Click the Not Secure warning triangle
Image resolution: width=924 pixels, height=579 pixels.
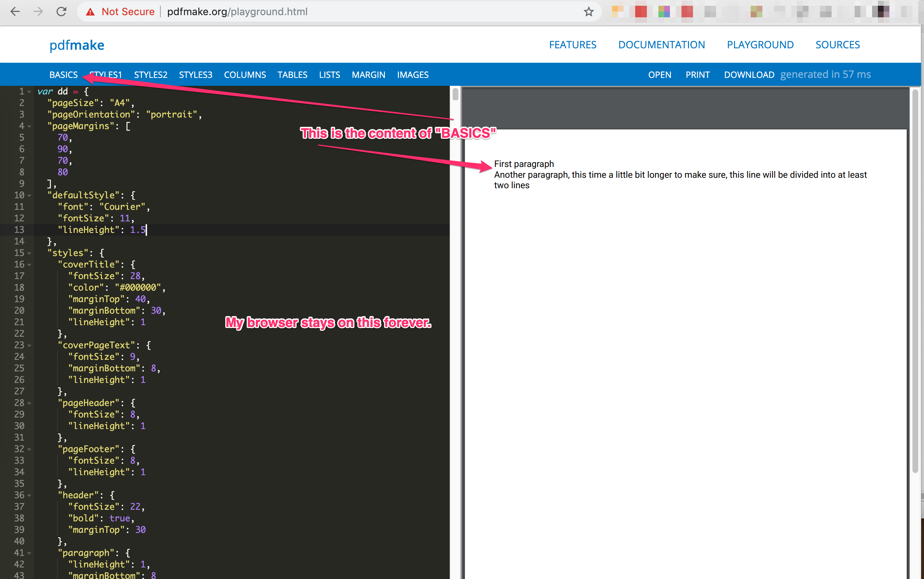tap(90, 12)
